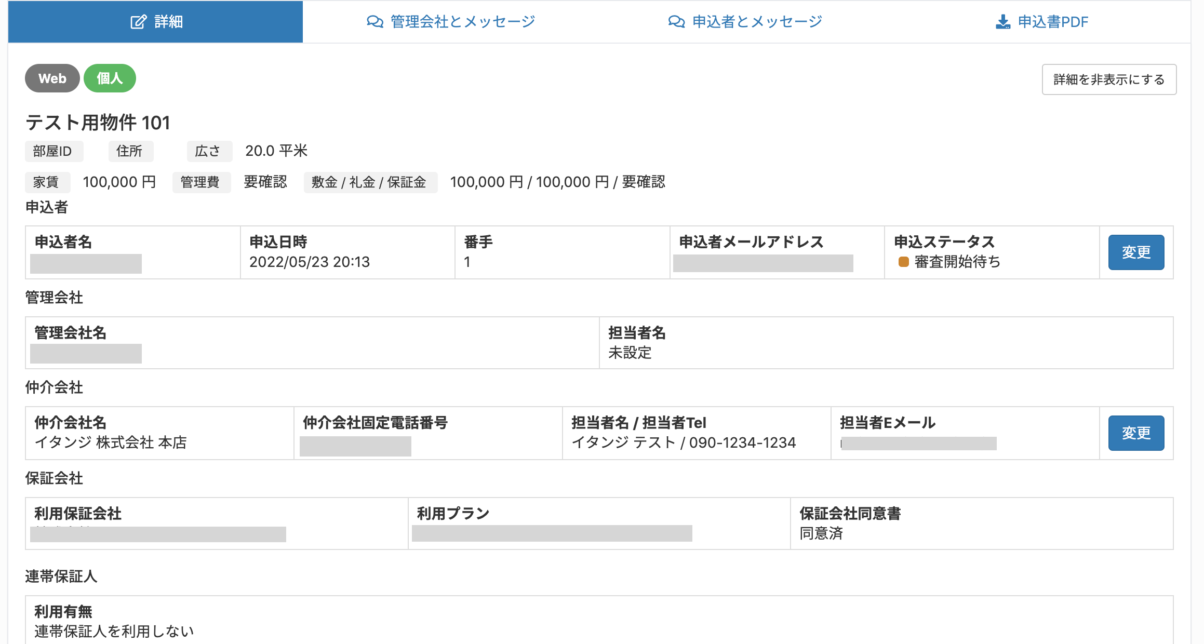Click the 連帯保証人 section heading
1204x644 pixels.
click(x=61, y=576)
